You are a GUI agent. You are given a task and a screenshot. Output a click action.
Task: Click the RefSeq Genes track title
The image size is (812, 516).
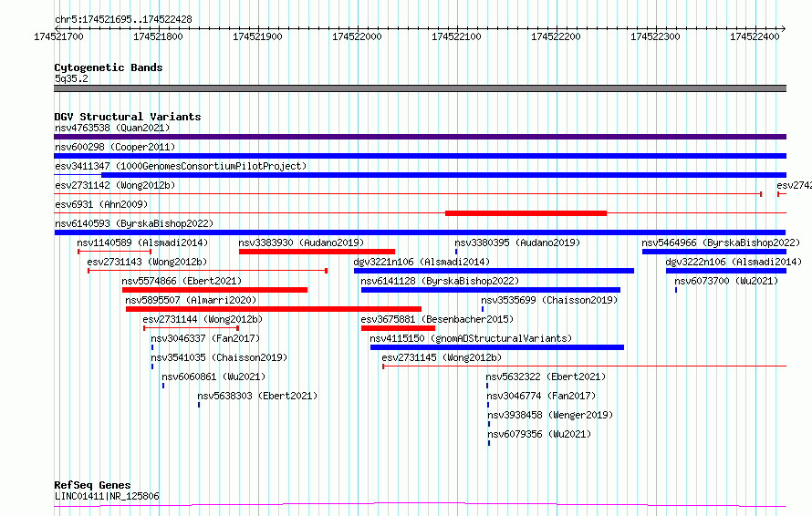92,485
